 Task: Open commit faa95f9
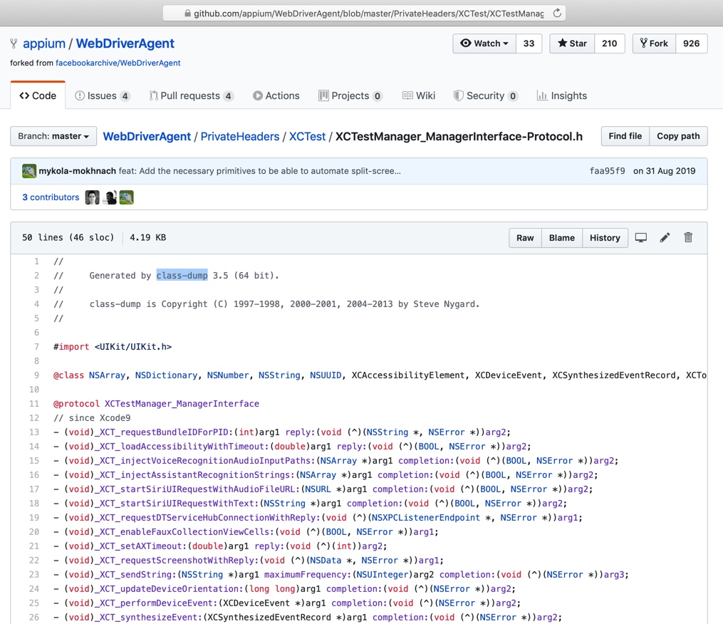tap(608, 171)
